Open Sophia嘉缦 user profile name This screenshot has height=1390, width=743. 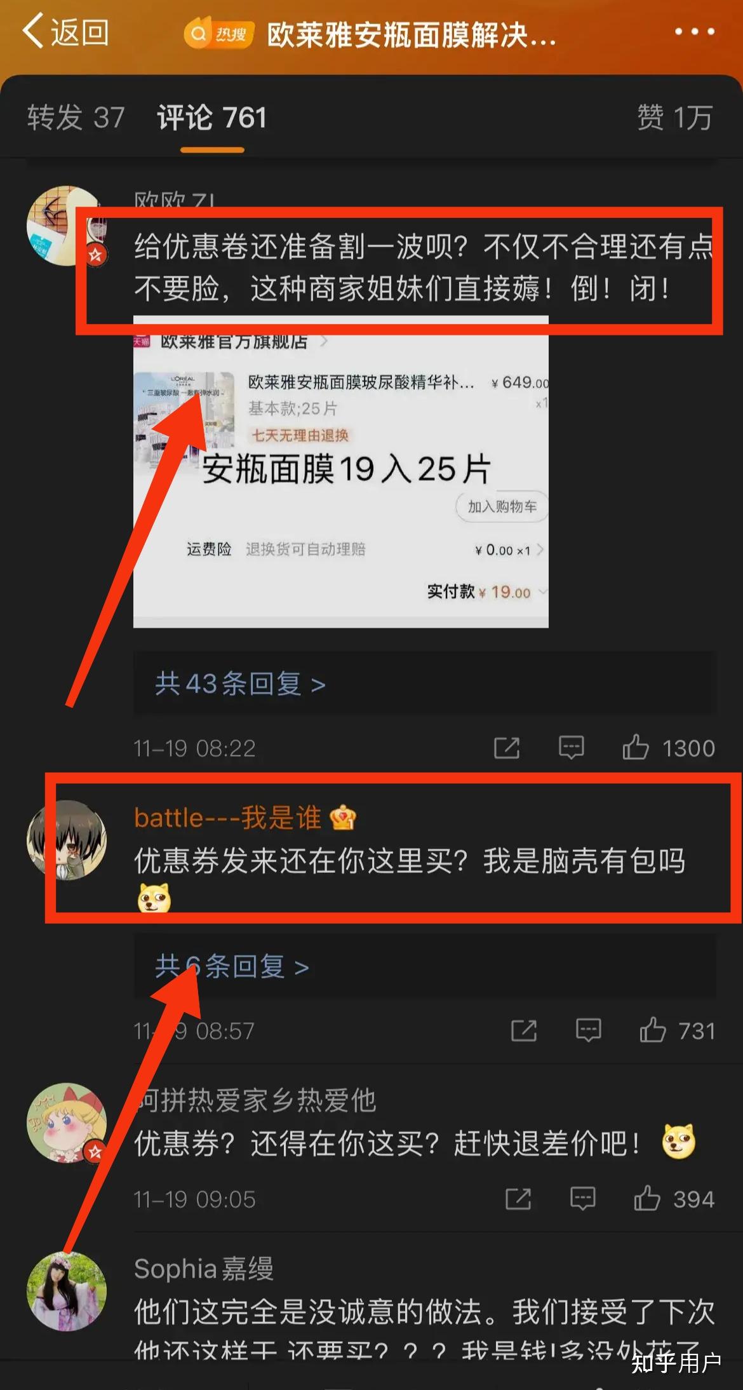tap(204, 1269)
